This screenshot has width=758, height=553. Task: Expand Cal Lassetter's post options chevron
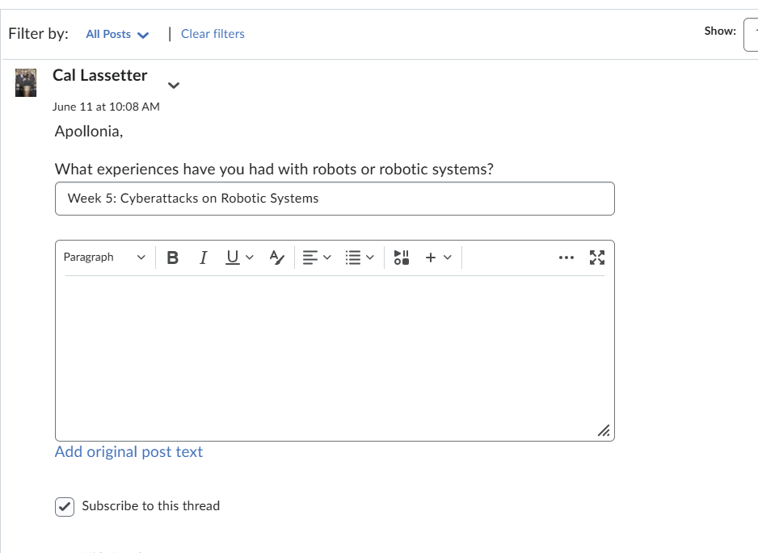point(173,85)
